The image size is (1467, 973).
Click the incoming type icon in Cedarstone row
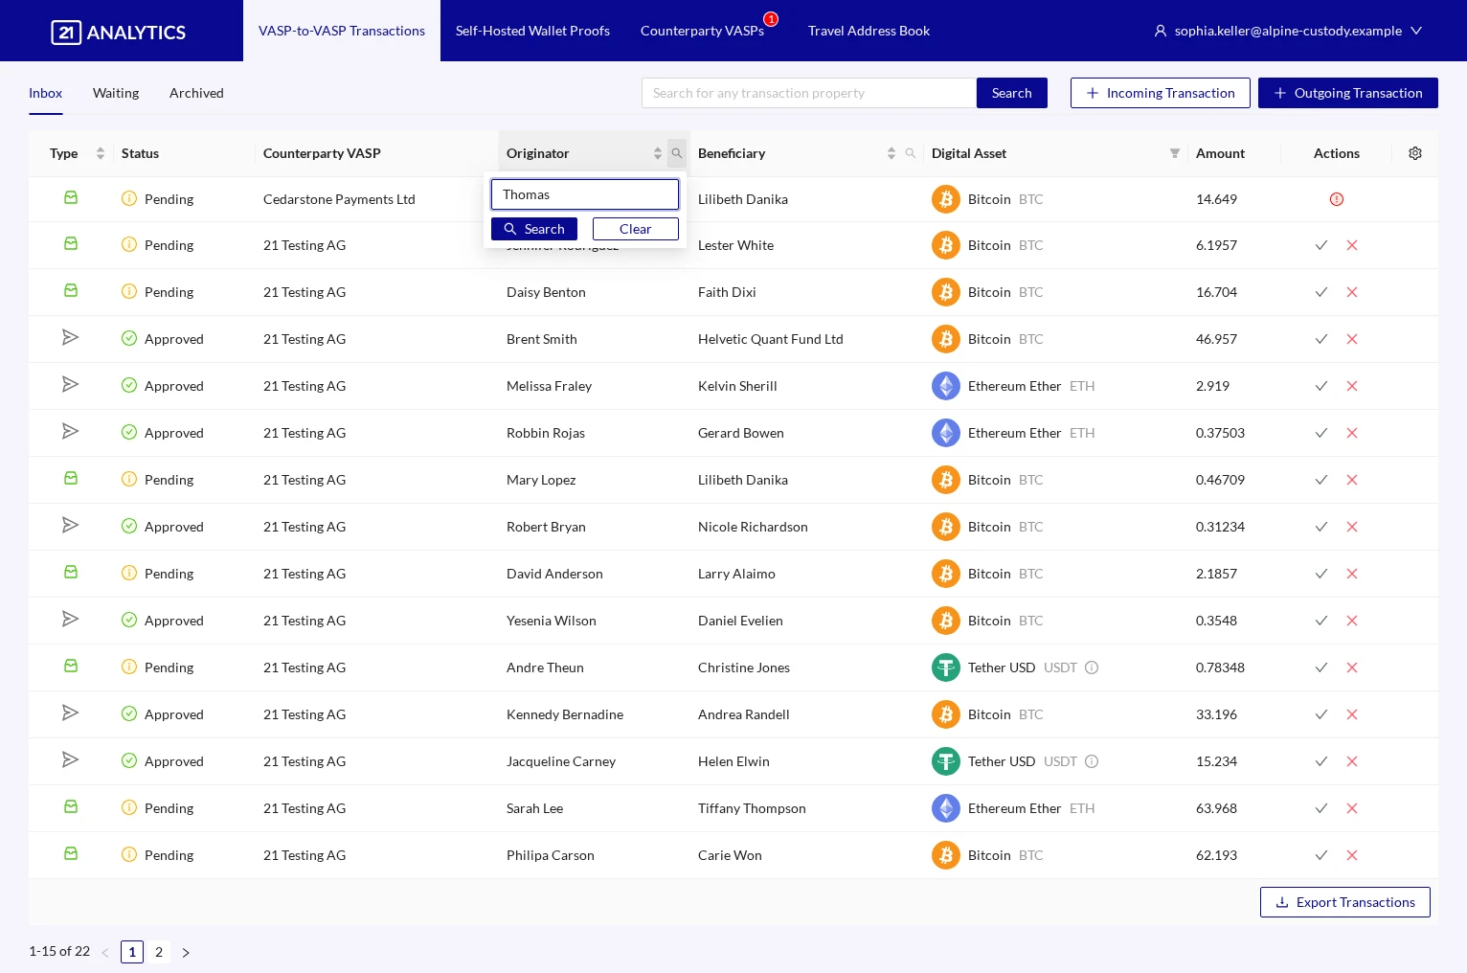(71, 197)
